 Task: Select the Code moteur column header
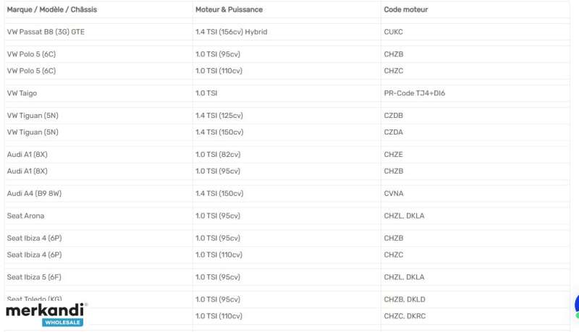(x=406, y=9)
